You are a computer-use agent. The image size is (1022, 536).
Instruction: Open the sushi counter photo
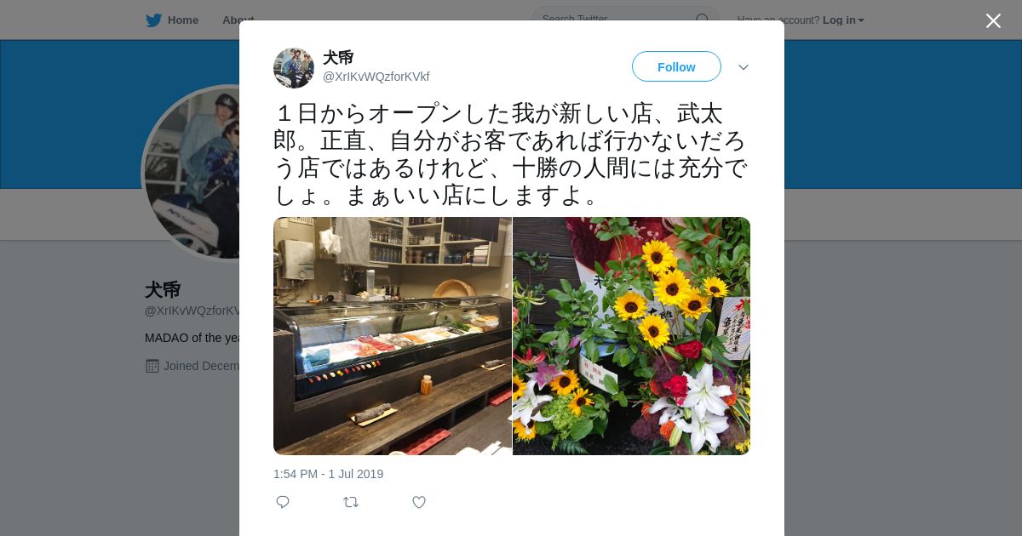pos(393,336)
